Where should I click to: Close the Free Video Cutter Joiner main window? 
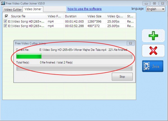click(x=162, y=3)
